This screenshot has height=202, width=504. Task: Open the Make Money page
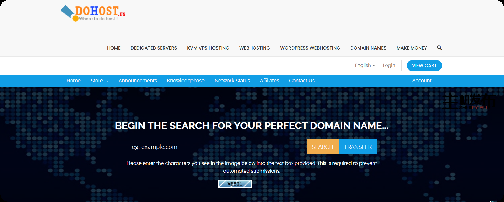coord(411,48)
